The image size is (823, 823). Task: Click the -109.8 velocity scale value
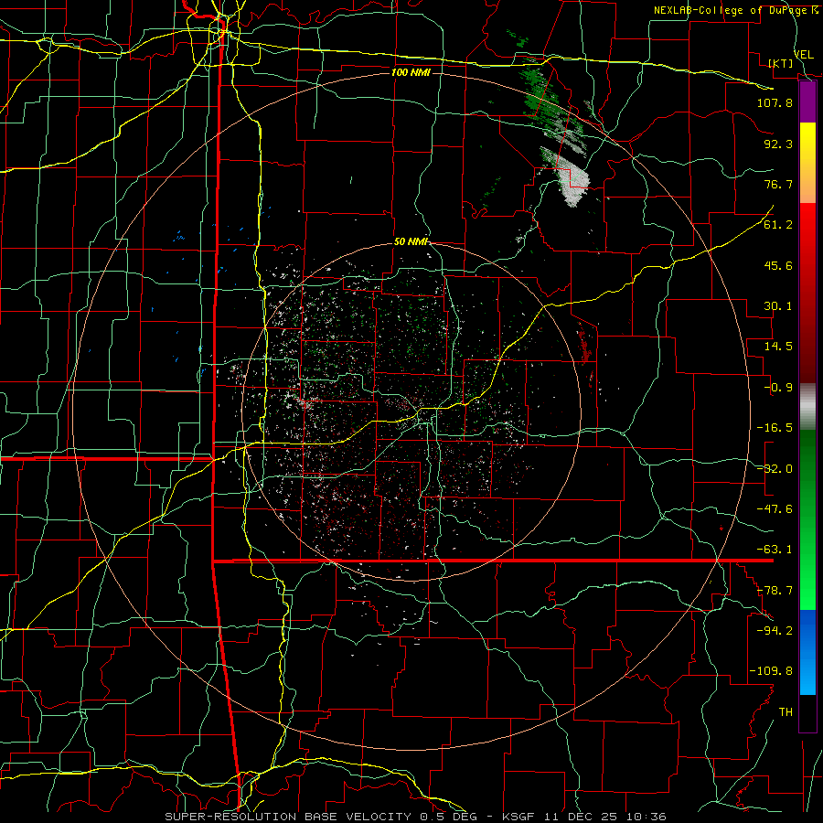pyautogui.click(x=771, y=671)
